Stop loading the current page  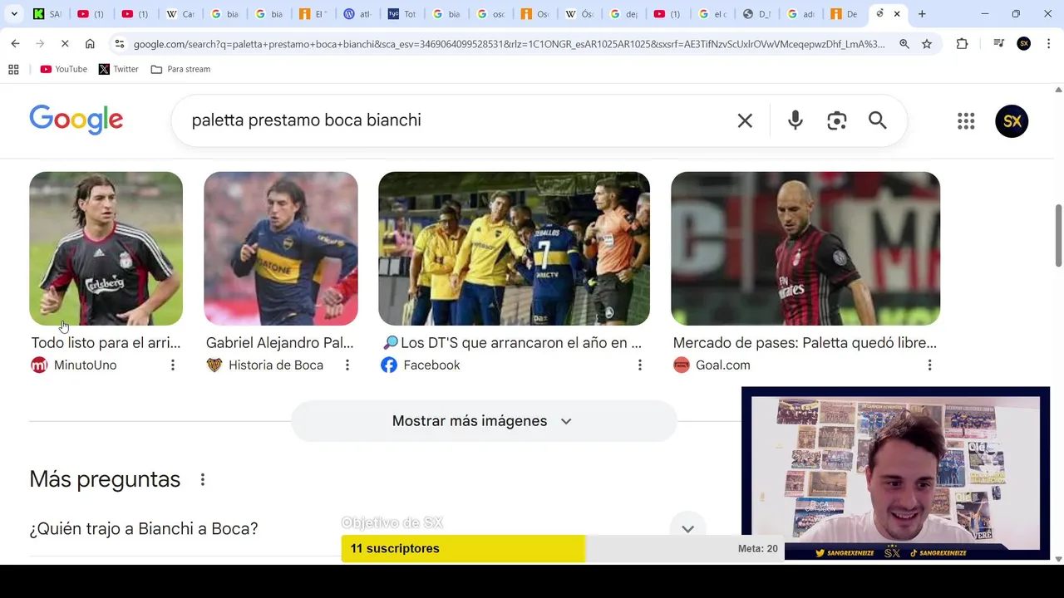[x=65, y=44]
